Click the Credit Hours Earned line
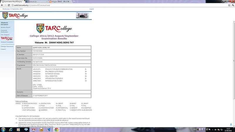Screen dimensions: 235x132 [42, 89]
